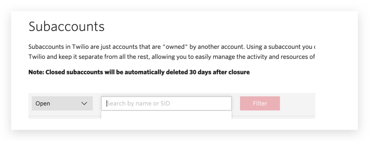The height and width of the screenshot is (141, 369).
Task: Focus the Search by name or SID field
Action: pos(166,104)
